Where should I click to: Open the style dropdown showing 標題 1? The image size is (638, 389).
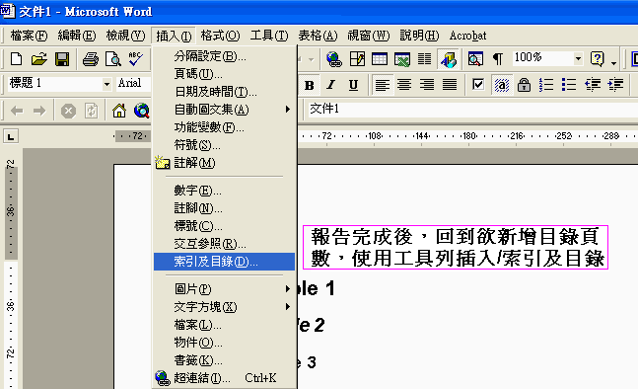point(106,84)
